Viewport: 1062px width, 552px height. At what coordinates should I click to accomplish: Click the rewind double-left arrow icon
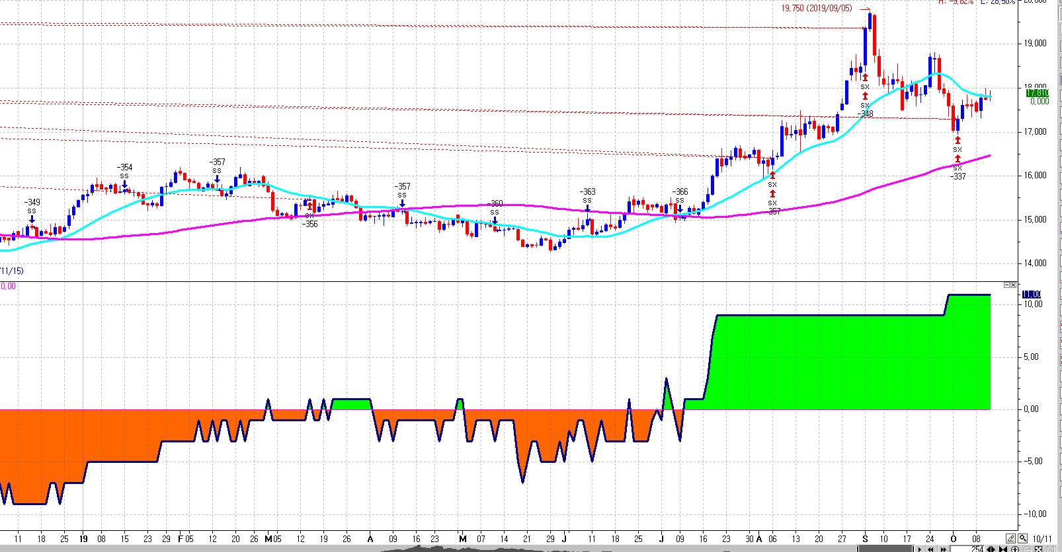pos(930,549)
